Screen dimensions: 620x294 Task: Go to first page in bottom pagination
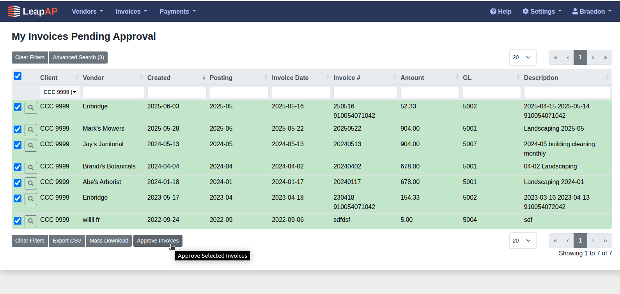tap(555, 241)
